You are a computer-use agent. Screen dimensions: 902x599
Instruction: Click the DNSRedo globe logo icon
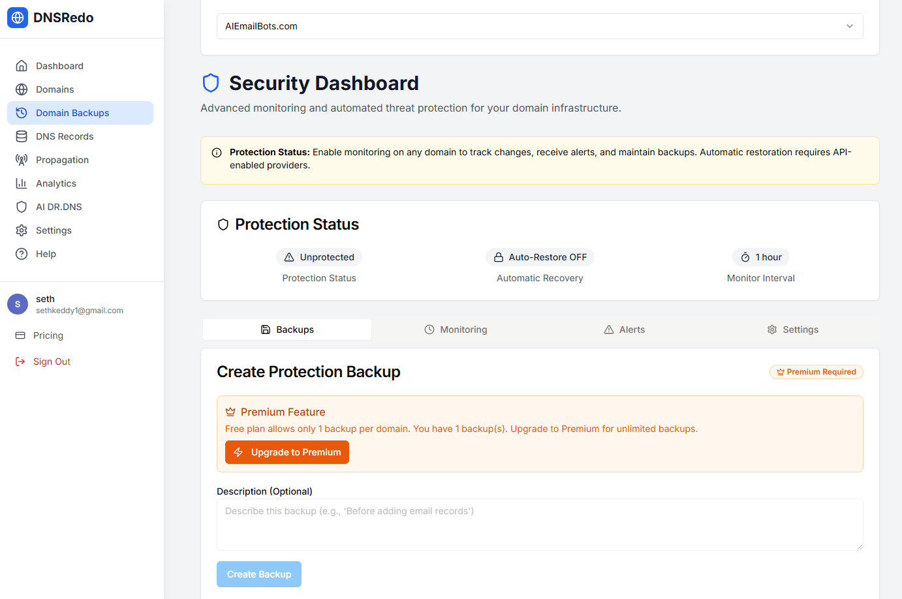[x=18, y=18]
